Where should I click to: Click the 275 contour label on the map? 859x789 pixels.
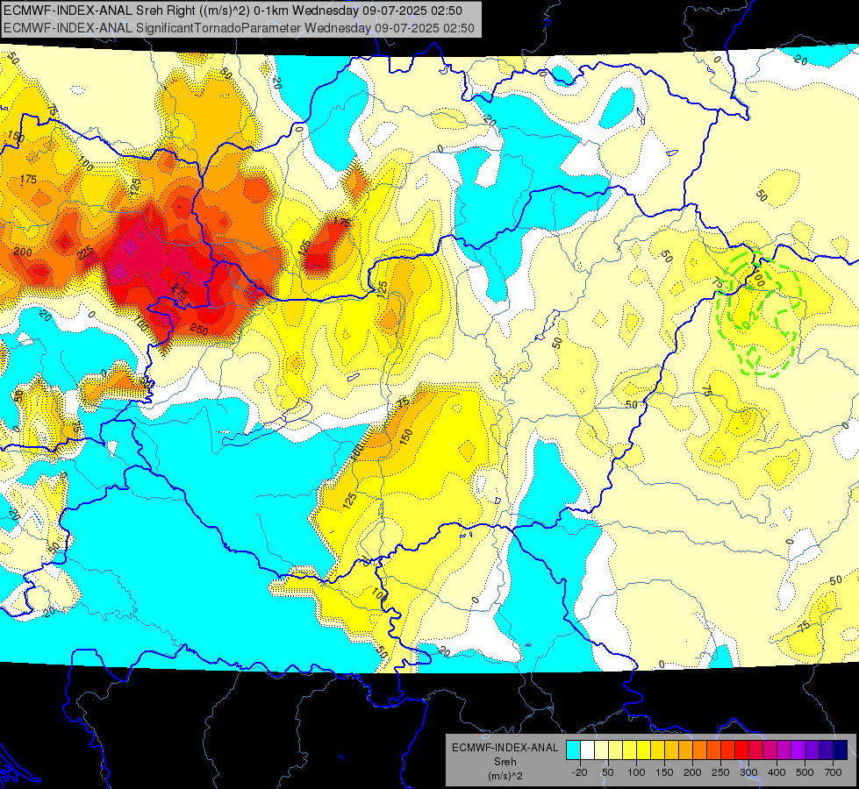(x=180, y=293)
